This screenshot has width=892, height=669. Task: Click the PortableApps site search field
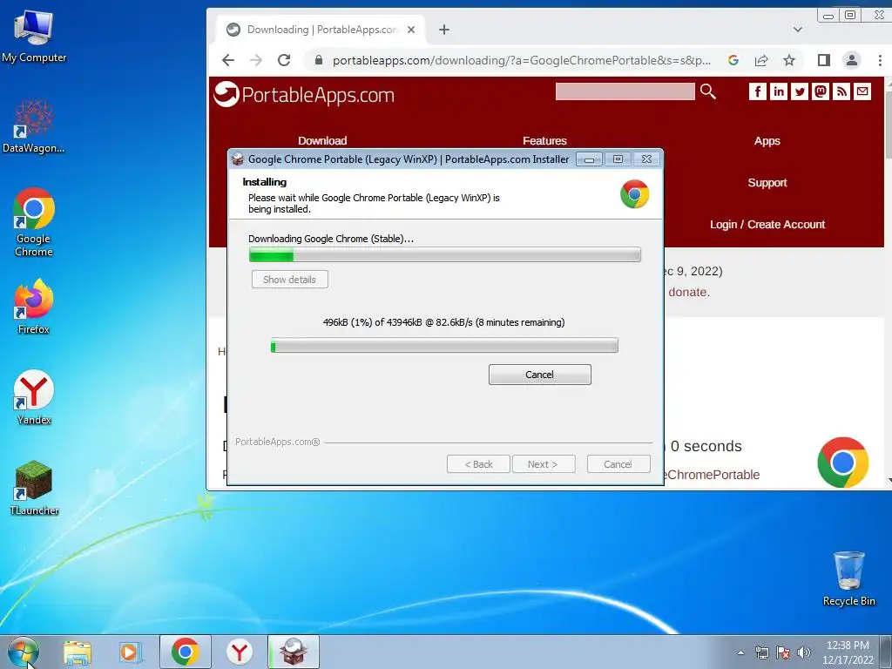(625, 91)
